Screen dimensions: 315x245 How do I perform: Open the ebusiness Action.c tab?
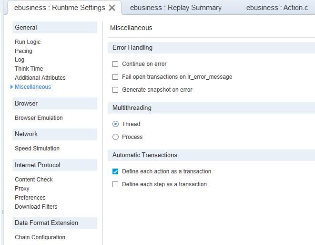[x=277, y=8]
